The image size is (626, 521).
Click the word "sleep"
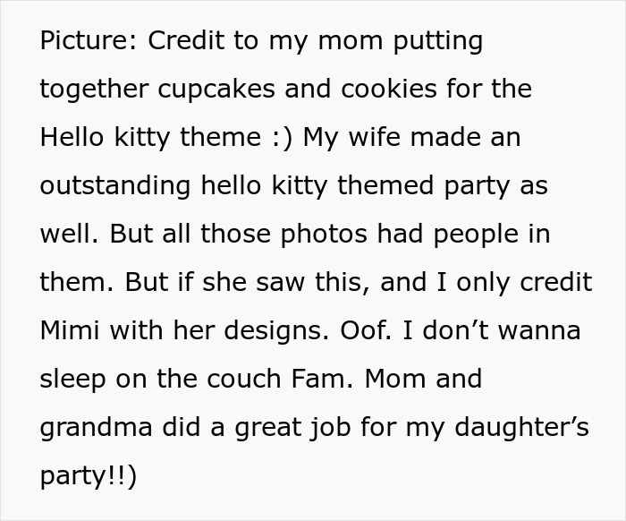73,380
